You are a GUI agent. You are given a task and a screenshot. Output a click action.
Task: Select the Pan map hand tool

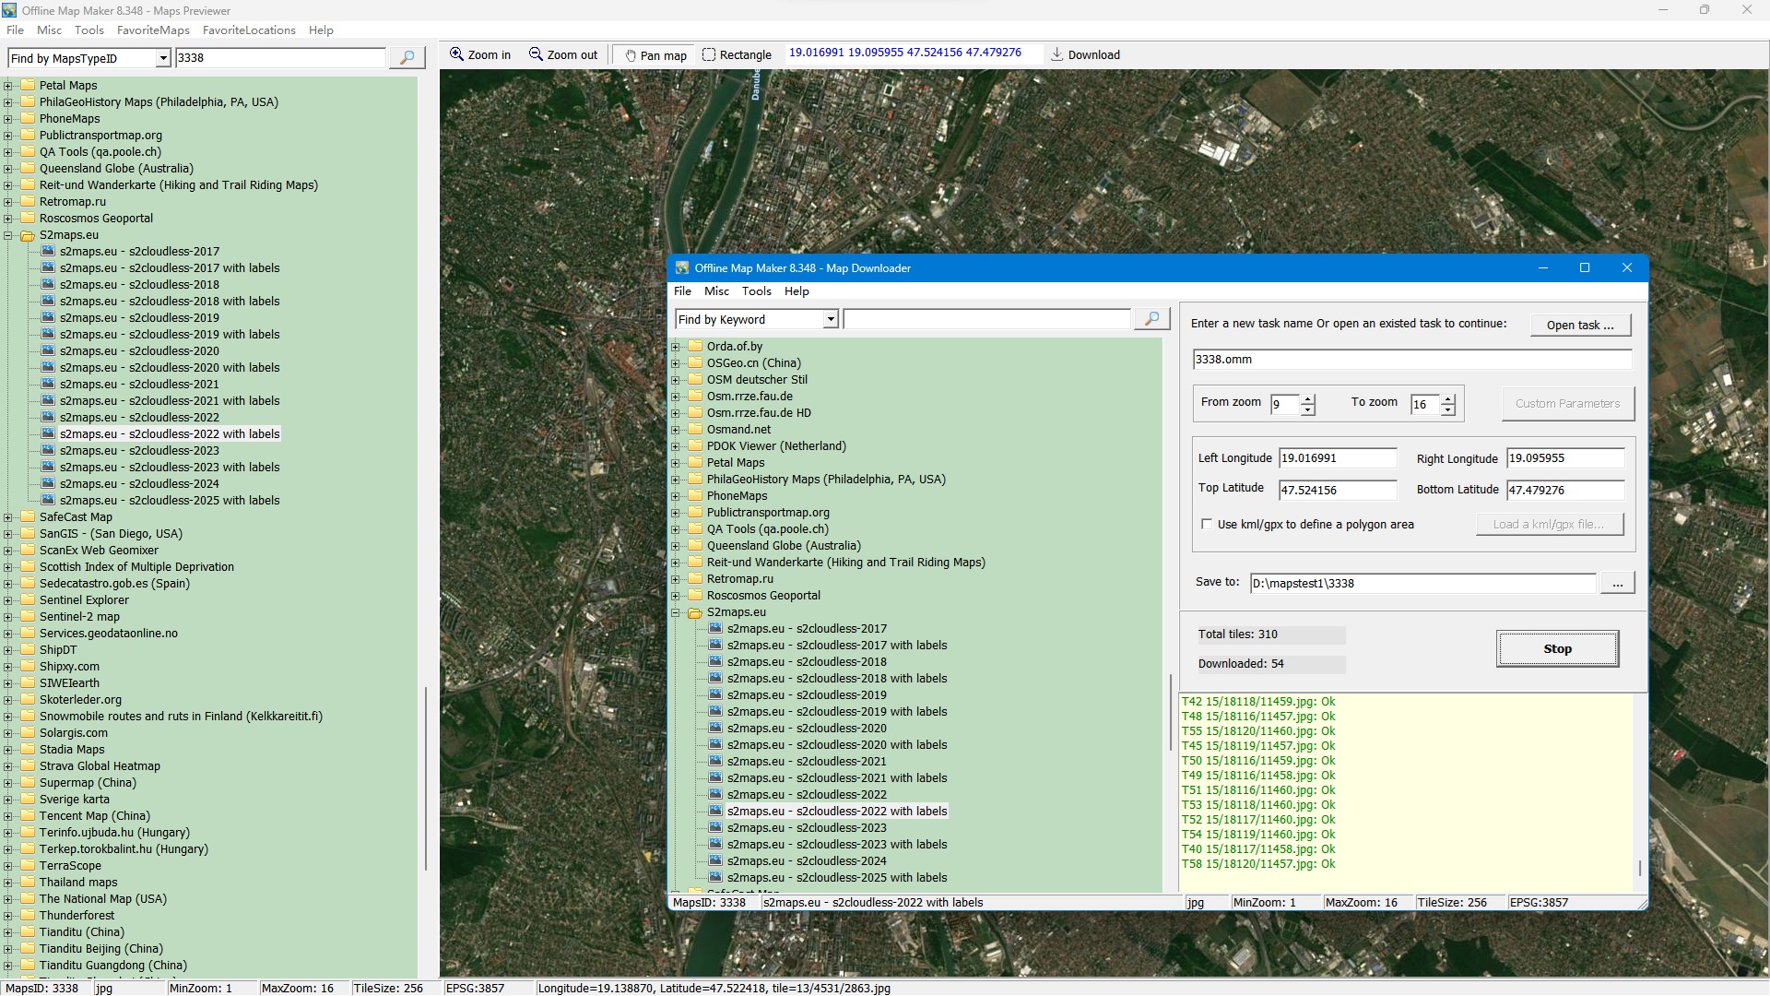655,55
